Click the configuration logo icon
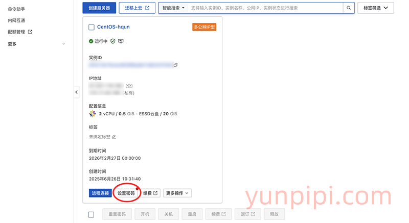The width and height of the screenshot is (409, 223). coord(93,114)
